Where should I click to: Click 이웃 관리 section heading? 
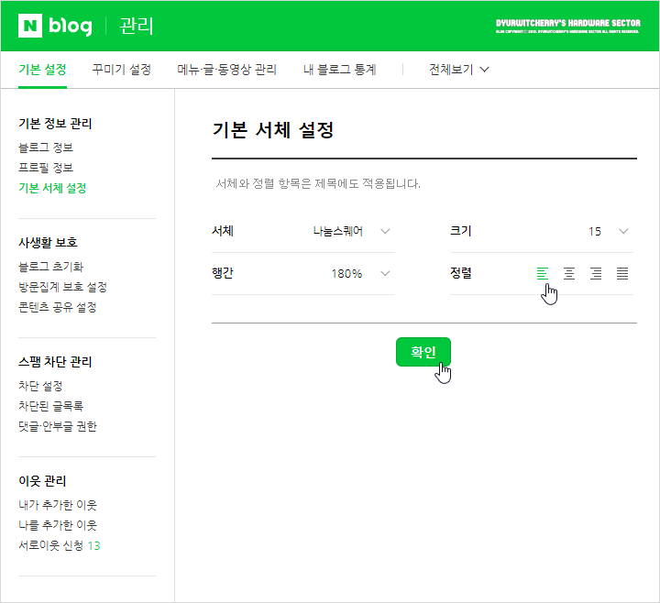click(42, 481)
